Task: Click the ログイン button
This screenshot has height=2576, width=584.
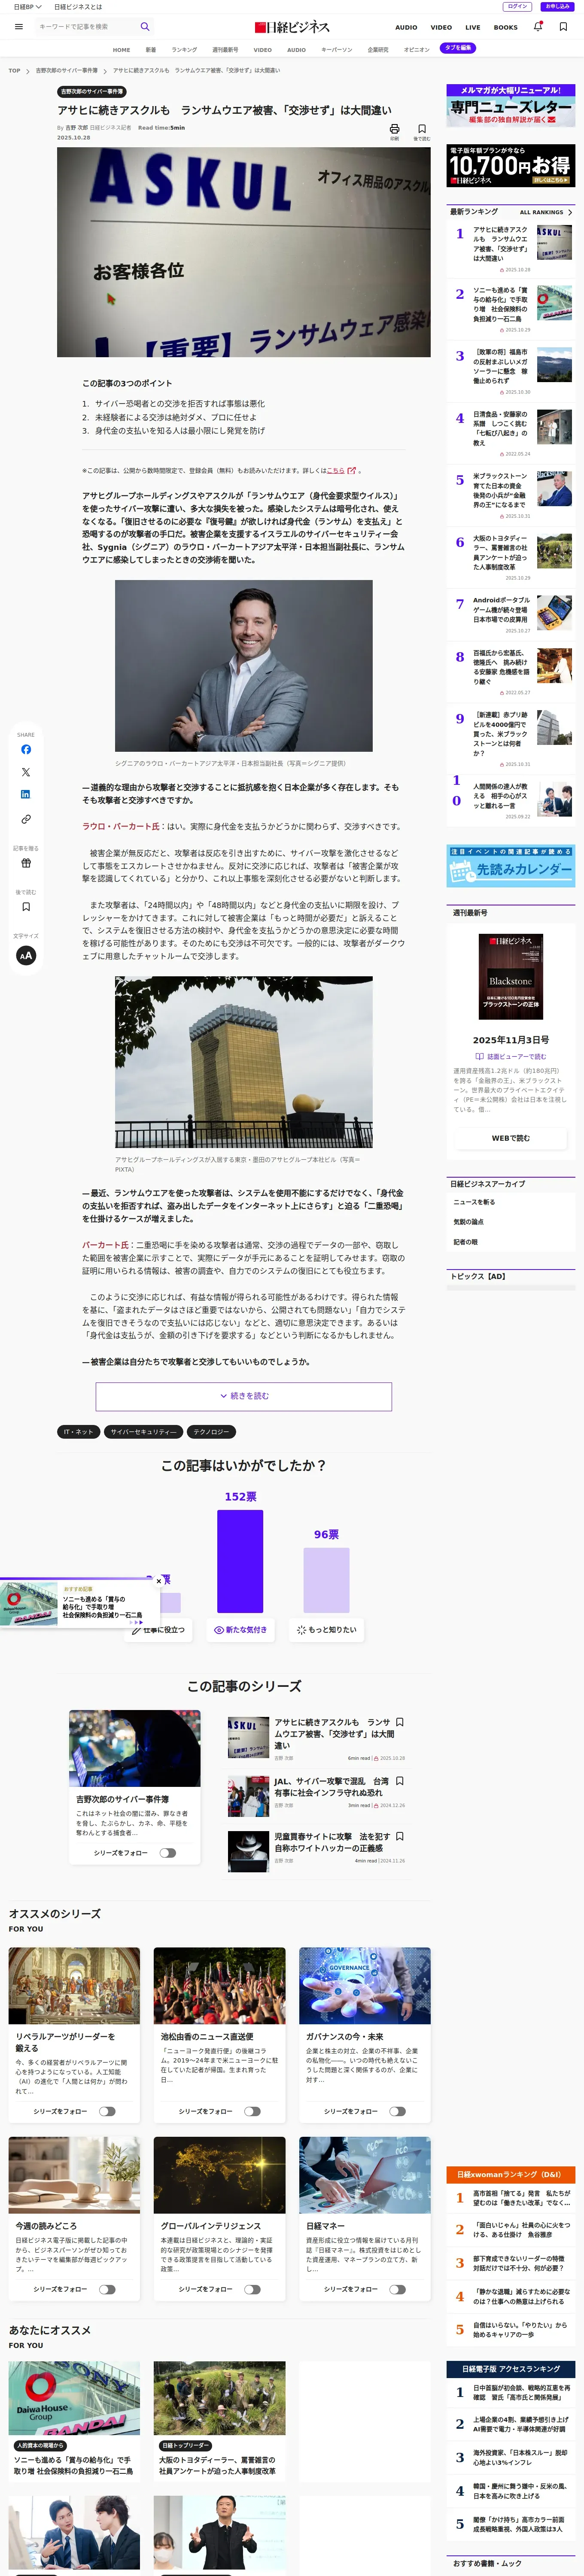Action: pos(517,6)
